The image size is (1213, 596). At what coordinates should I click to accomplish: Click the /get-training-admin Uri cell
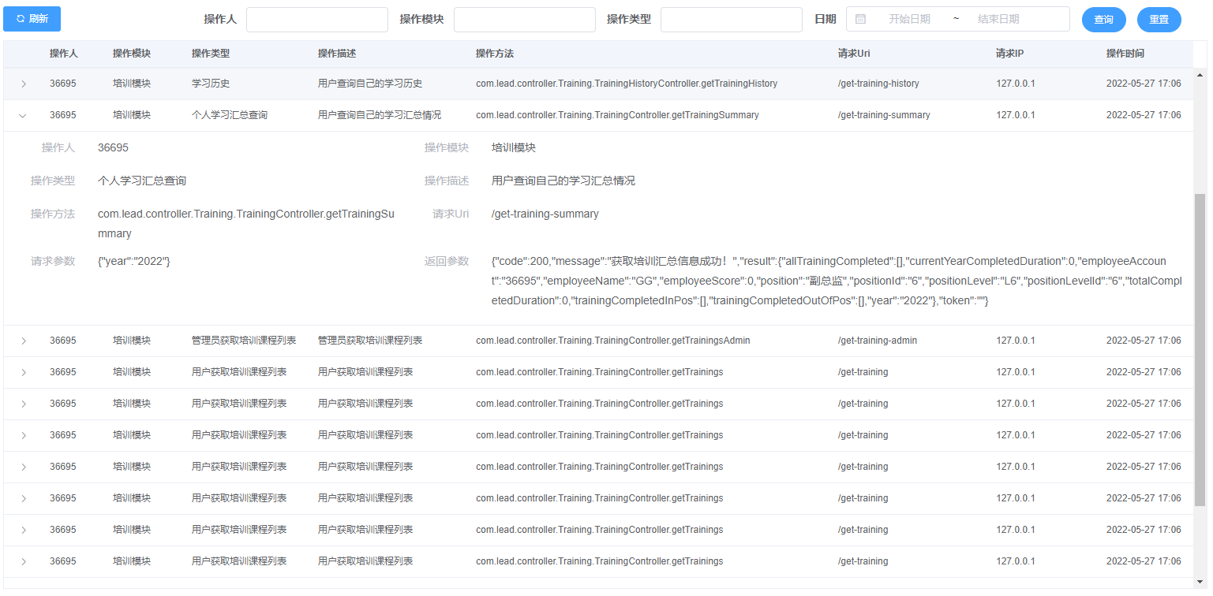point(878,341)
